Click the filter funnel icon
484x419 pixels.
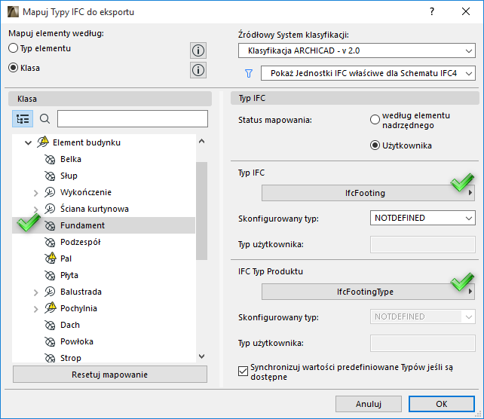point(248,73)
